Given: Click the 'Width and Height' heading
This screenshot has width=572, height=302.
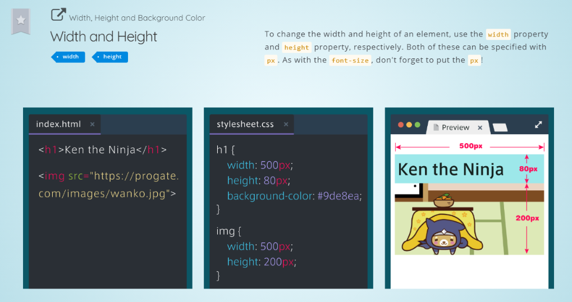Looking at the screenshot, I should coord(104,37).
